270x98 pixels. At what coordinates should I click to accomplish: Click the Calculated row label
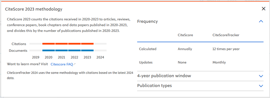(148, 49)
